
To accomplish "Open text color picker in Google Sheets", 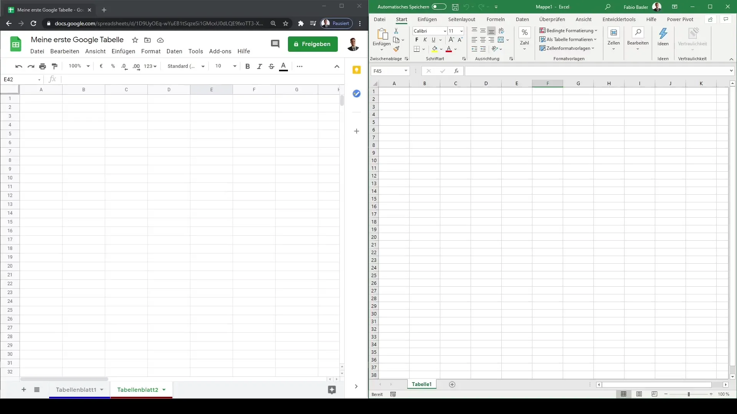I will [283, 66].
